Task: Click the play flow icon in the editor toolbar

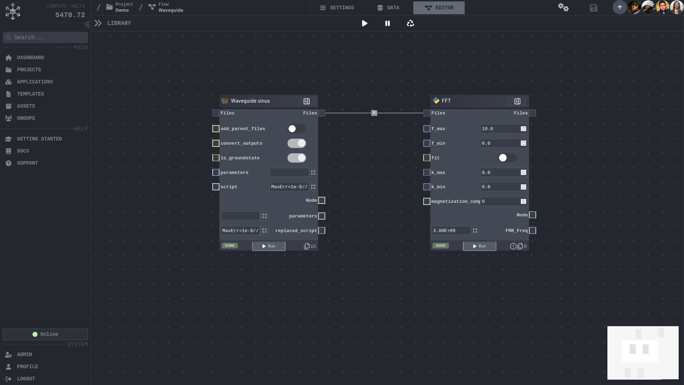Action: coord(364,24)
